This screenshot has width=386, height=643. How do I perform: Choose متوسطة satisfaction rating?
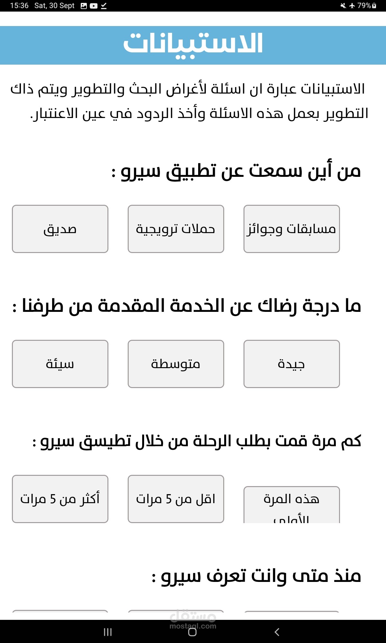[x=176, y=364]
